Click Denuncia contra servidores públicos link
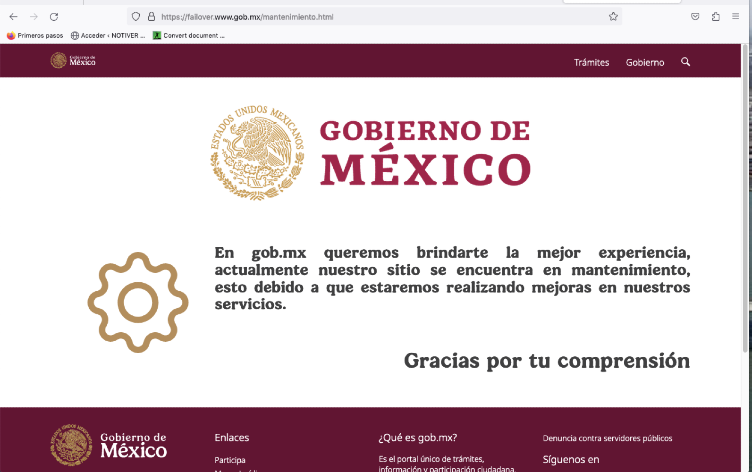The height and width of the screenshot is (472, 752). click(x=607, y=438)
